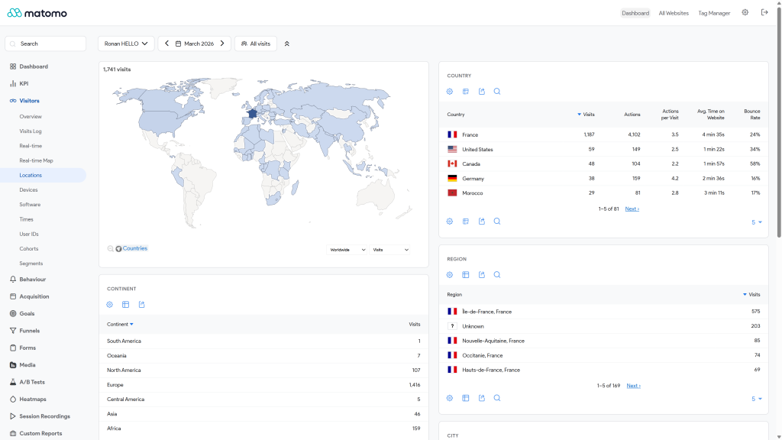Click the Country widget search icon

(x=497, y=92)
